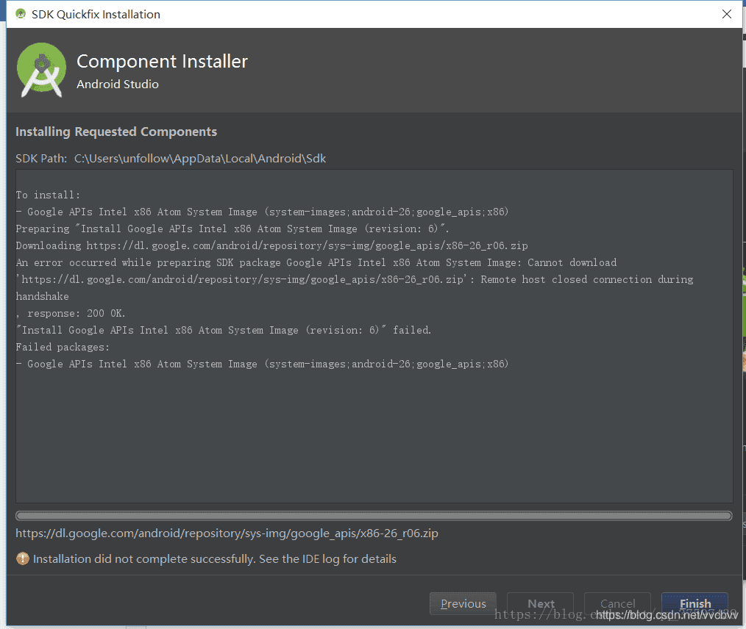Screen dimensions: 746x629
Task: Click the SDK Path text line
Action: pyautogui.click(x=170, y=158)
